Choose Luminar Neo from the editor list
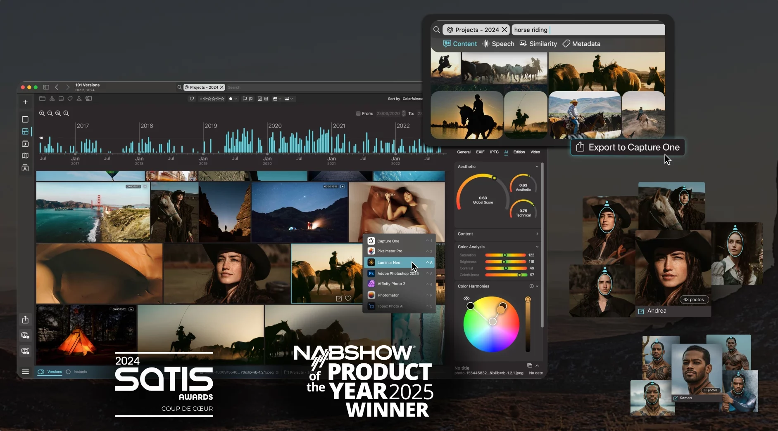 click(388, 262)
